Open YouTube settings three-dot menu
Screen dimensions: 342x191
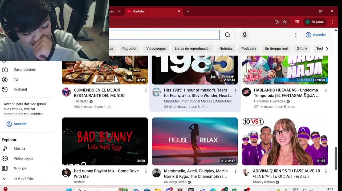(x=296, y=35)
